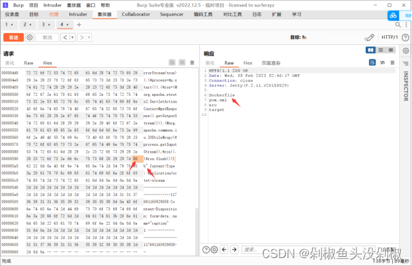Viewport: 412px width, 266px height.
Task: Click the Cancel (取消) button
Action: (x=48, y=37)
